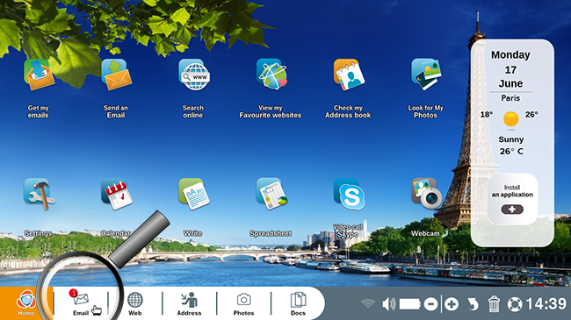Click the zoom out minus button
The image size is (571, 320).
[430, 304]
